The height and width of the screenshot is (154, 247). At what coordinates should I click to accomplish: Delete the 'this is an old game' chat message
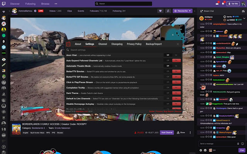[211, 48]
